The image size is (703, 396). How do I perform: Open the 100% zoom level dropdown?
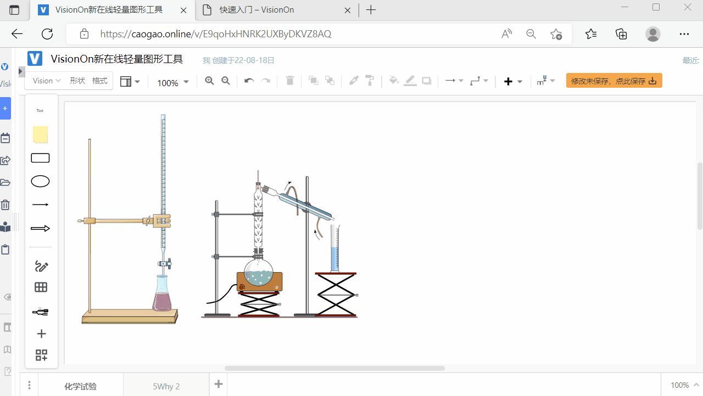(172, 82)
